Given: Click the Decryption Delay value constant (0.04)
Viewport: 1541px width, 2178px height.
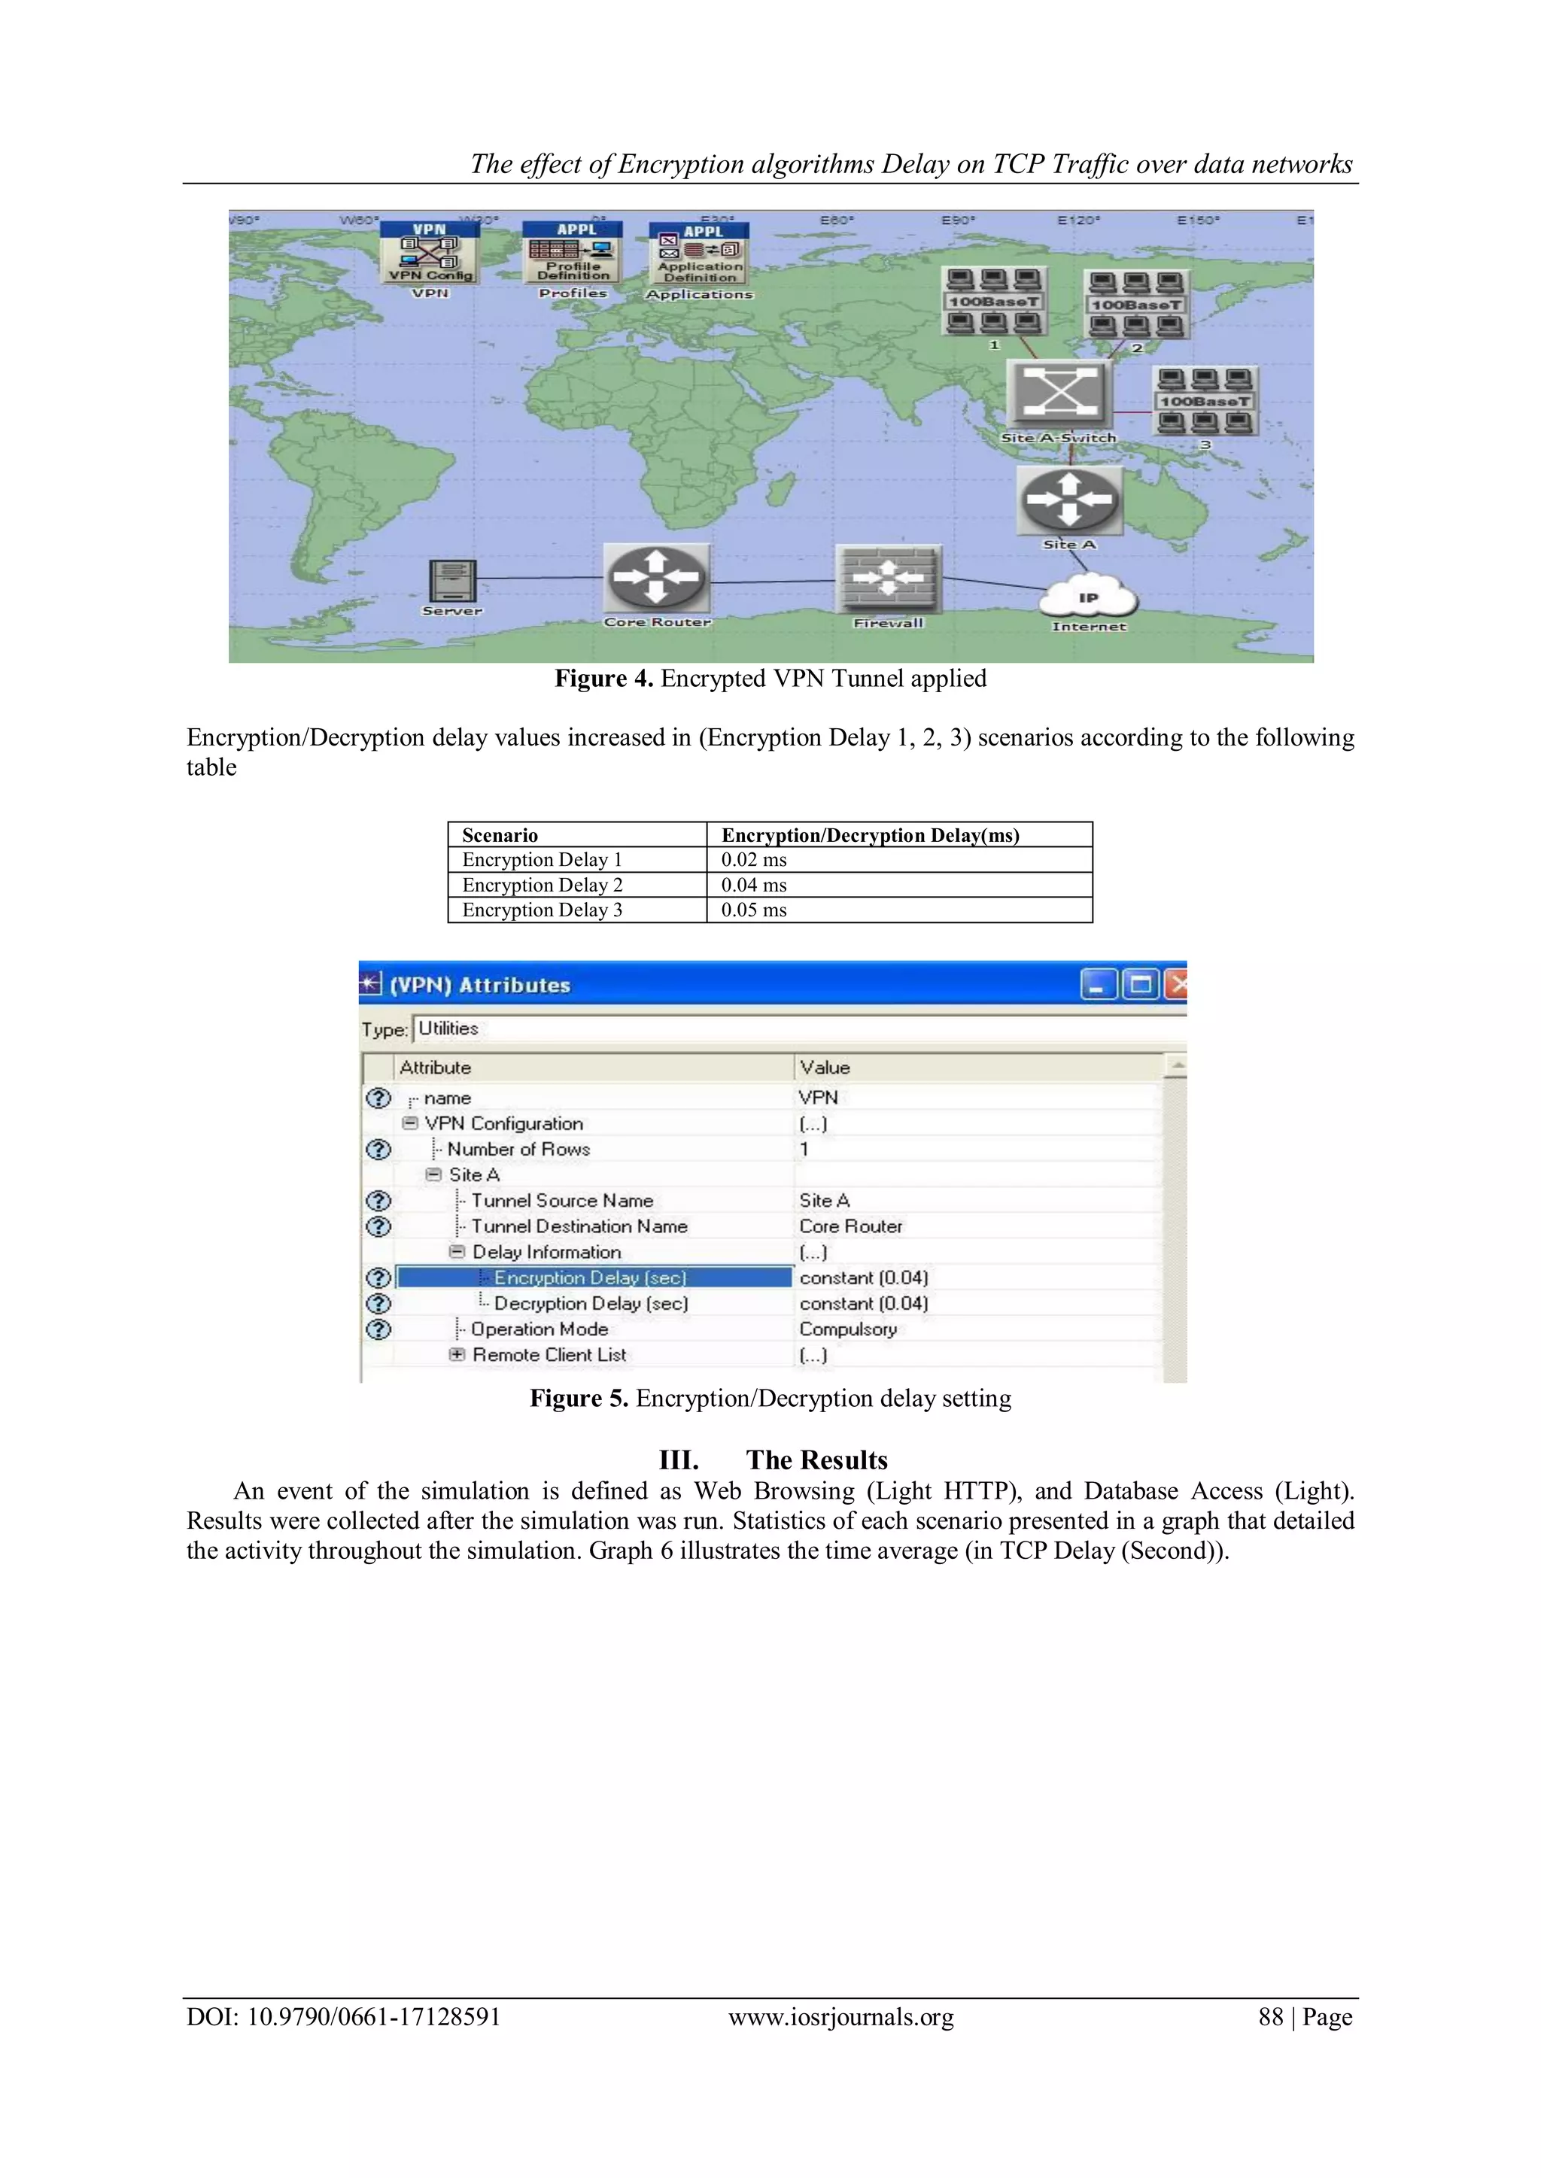Looking at the screenshot, I should [864, 1303].
